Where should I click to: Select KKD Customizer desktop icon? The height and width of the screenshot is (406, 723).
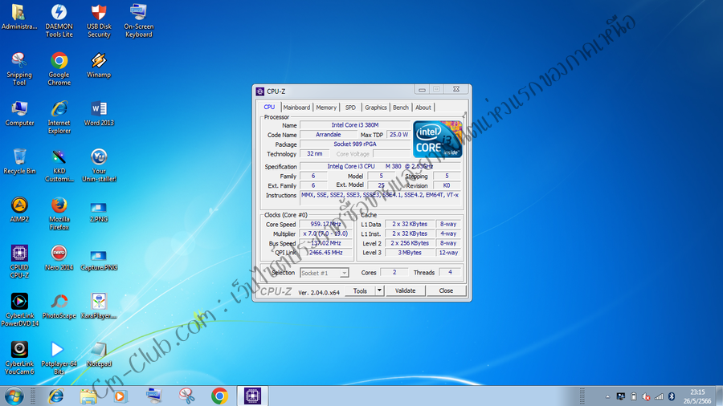tap(59, 166)
